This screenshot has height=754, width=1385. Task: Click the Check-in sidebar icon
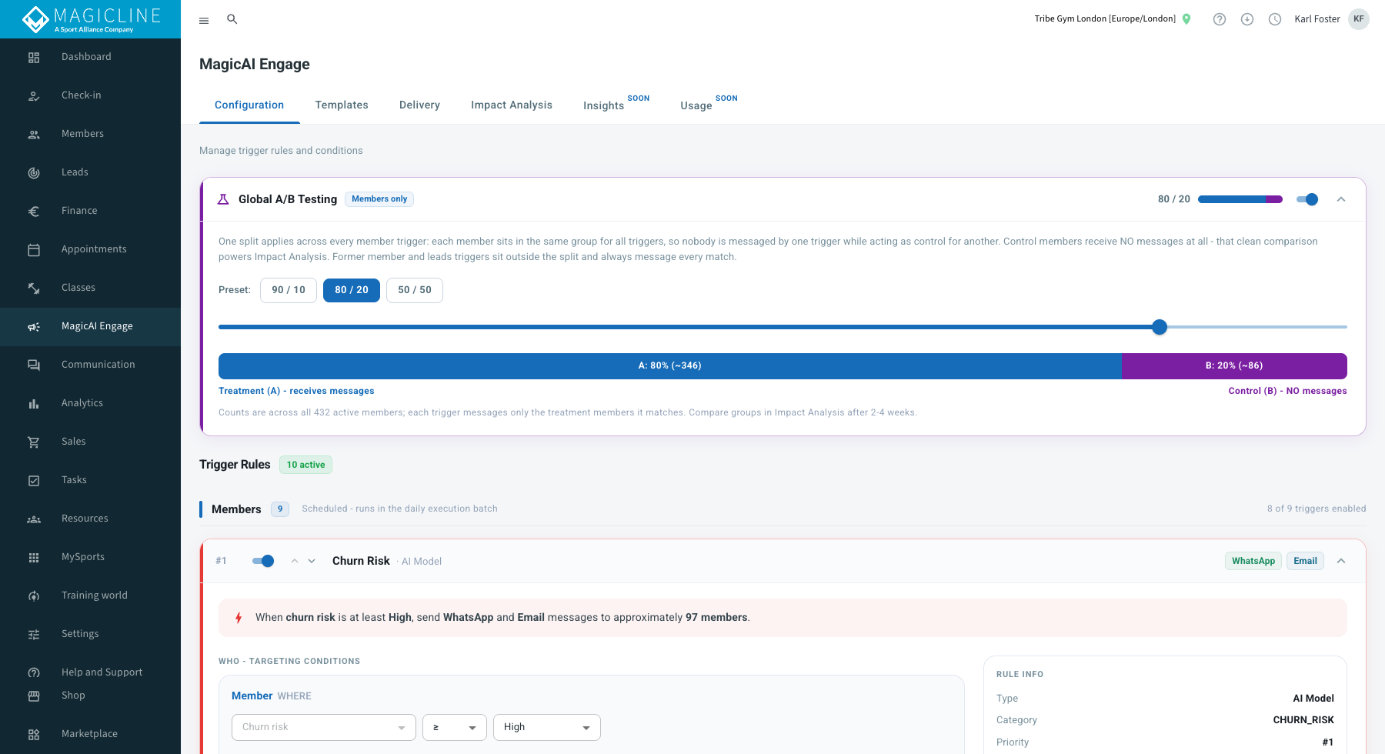pos(34,95)
